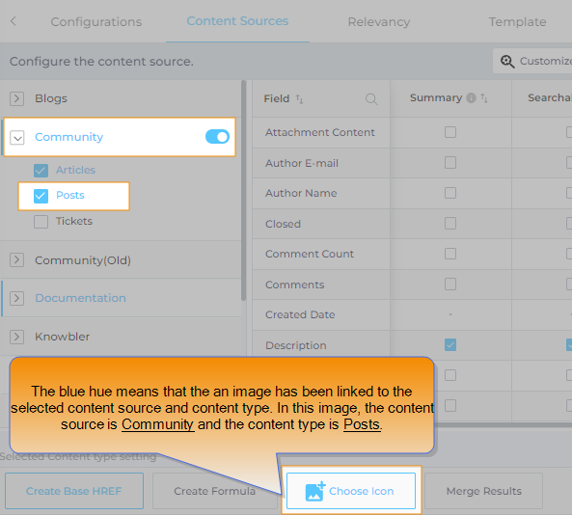Click the Customize magnifier icon
Screen dimensions: 572x515
pos(507,62)
